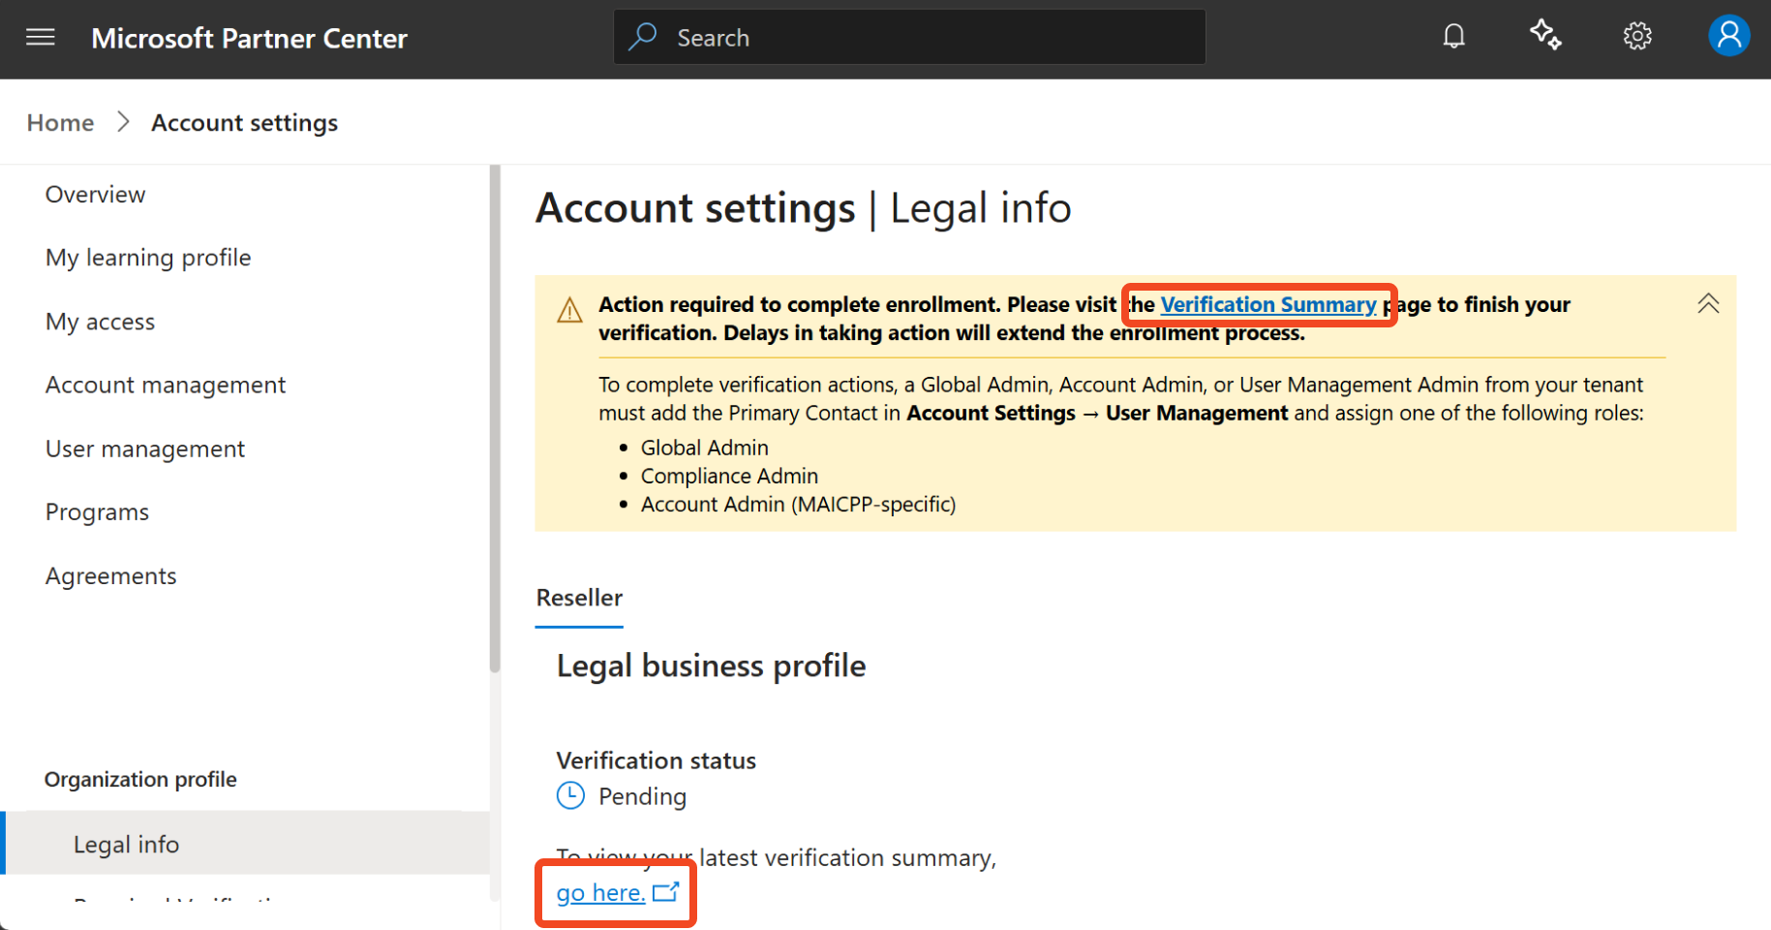This screenshot has height=930, width=1771.
Task: Go to Home breadcrumb
Action: click(60, 123)
